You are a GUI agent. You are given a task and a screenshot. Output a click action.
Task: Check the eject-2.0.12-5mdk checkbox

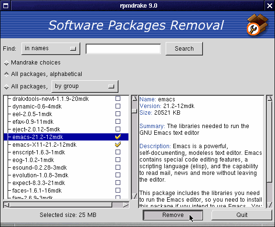click(118, 129)
